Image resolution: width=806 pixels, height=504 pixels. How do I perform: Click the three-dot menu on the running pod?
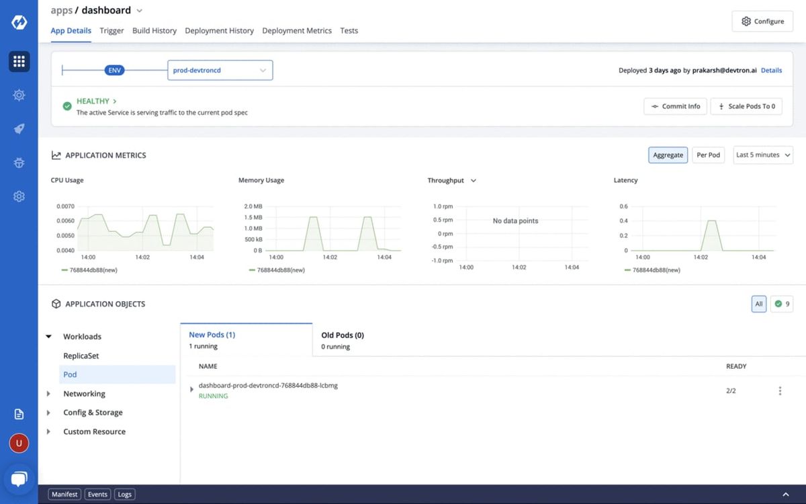click(x=780, y=390)
